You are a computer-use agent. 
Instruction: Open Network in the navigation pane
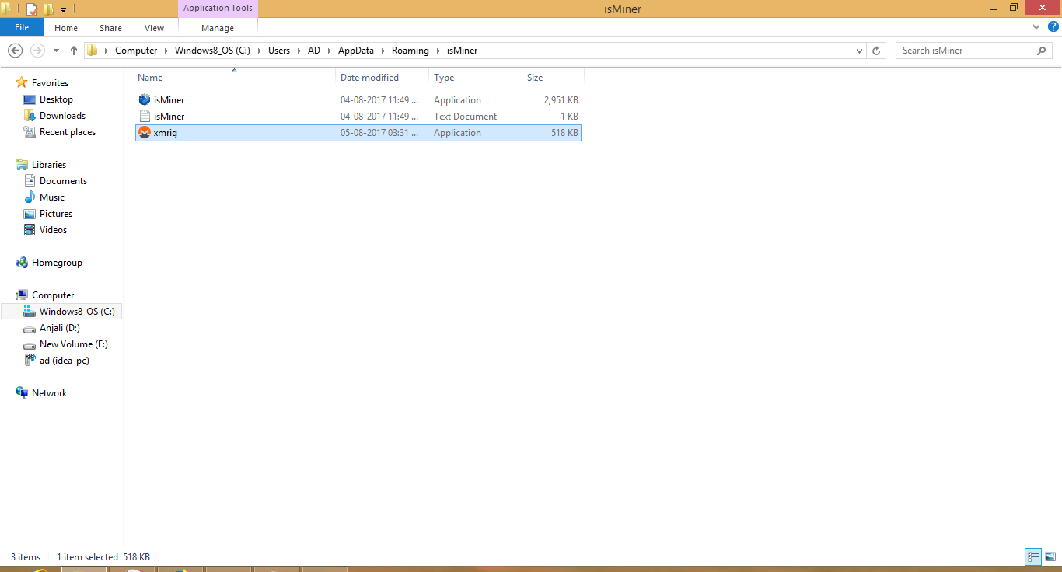pos(49,393)
